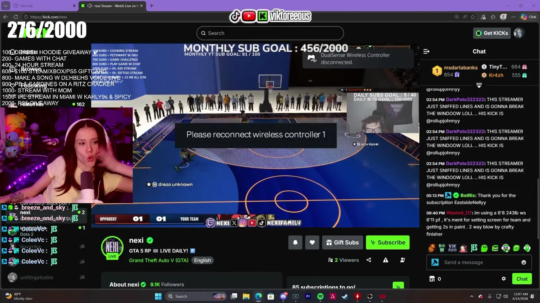Screen dimensions: 540x303
Task: Click the Send a message input
Action: click(479, 262)
